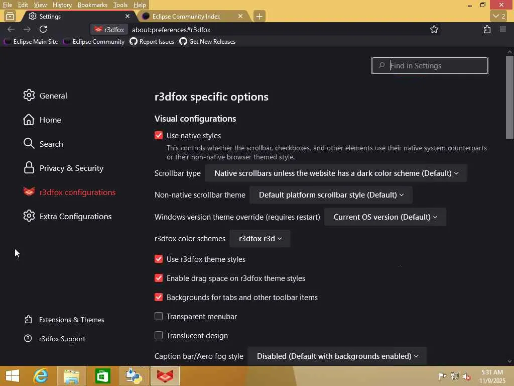Open the Extensions puzzle toolbar icon
Screen dimensions: 514x386
487,30
